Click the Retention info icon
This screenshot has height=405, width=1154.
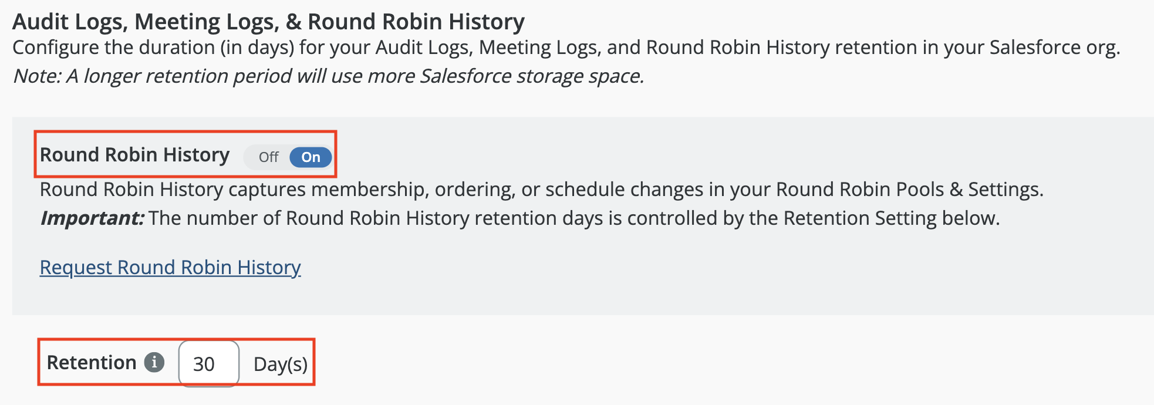point(154,362)
